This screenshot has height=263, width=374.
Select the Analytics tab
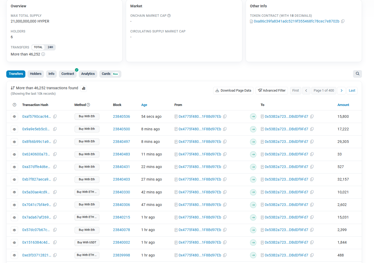click(x=88, y=74)
